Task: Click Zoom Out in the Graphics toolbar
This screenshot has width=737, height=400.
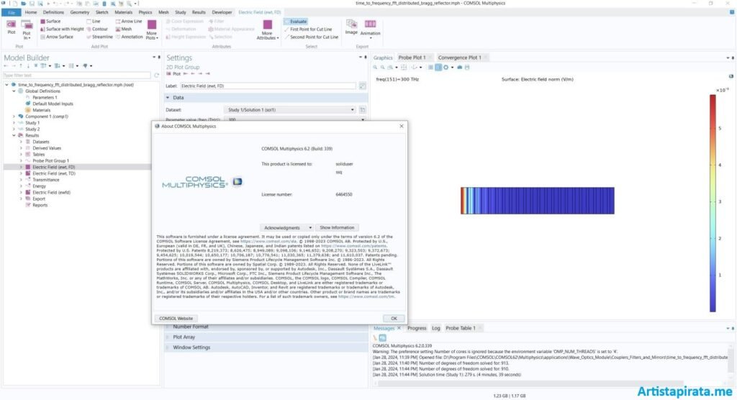Action: 382,68
